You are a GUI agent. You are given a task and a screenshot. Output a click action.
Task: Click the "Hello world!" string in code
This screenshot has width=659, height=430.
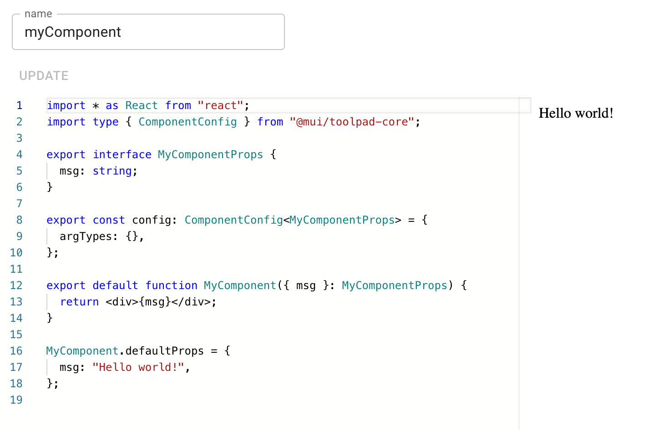tap(138, 367)
